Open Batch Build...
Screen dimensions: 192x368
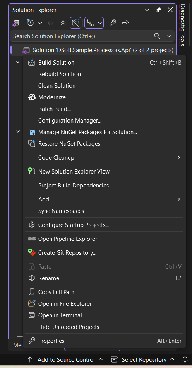(x=105, y=109)
